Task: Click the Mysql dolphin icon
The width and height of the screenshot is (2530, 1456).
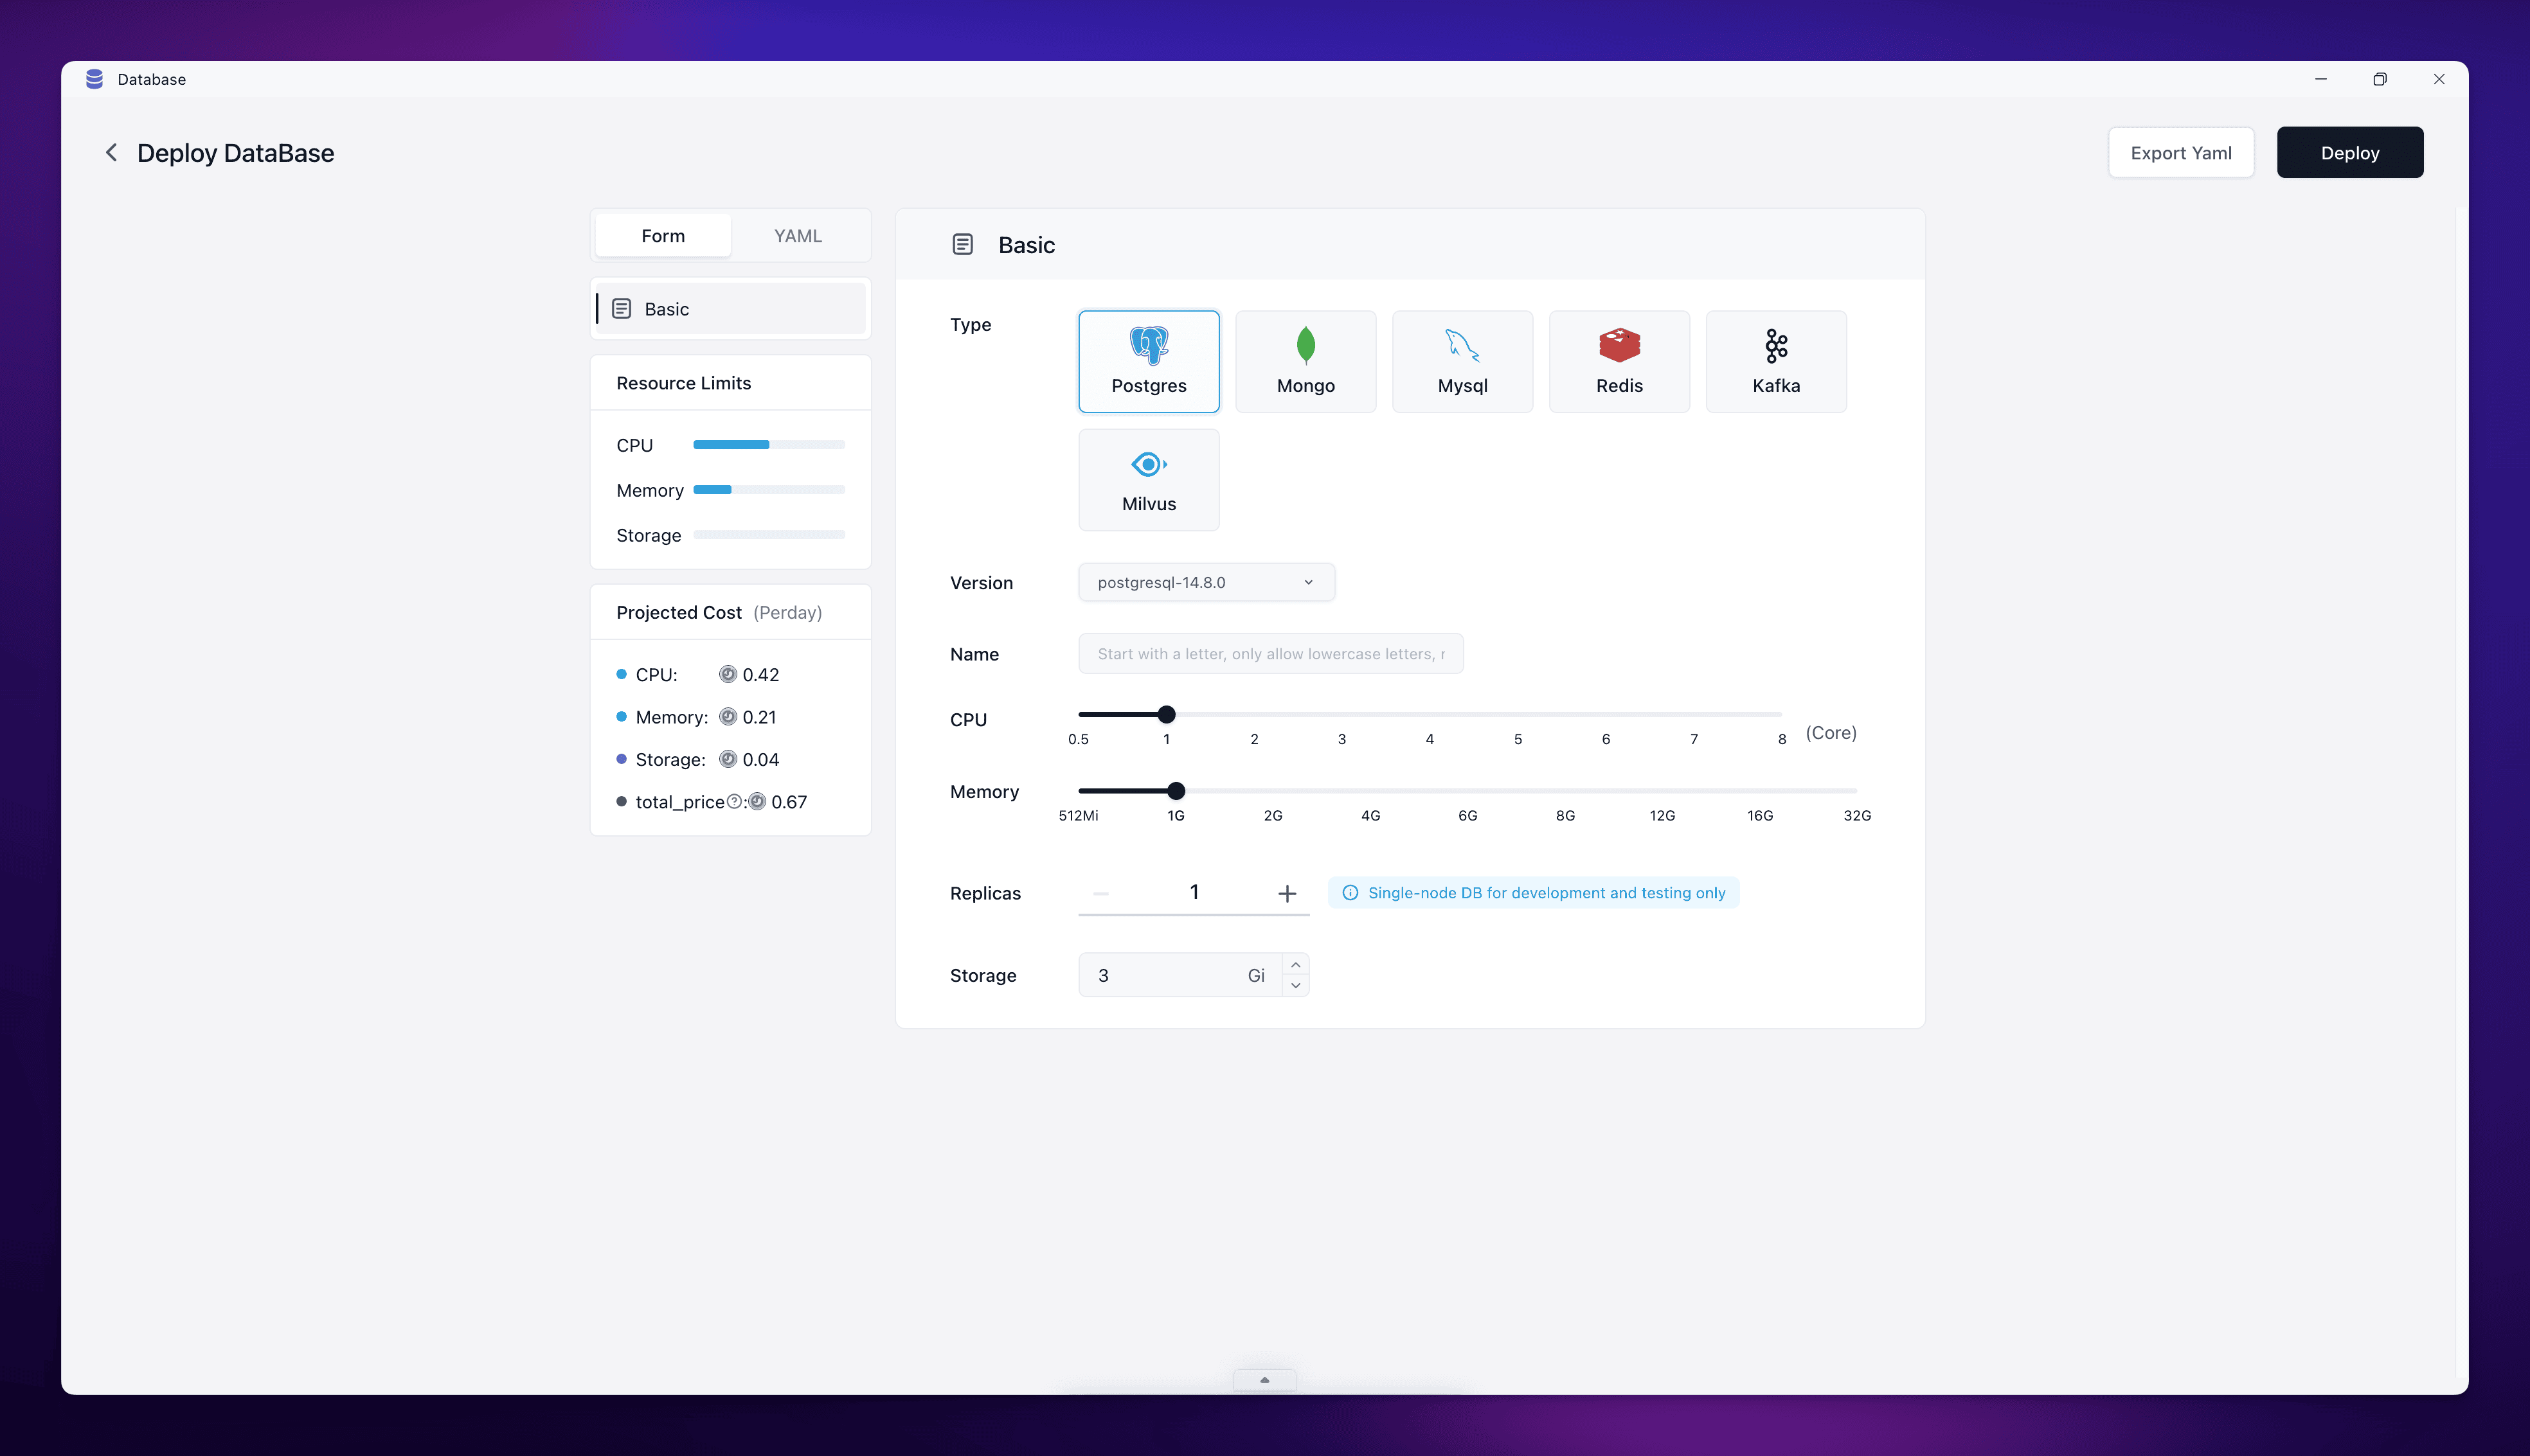Action: tap(1462, 345)
